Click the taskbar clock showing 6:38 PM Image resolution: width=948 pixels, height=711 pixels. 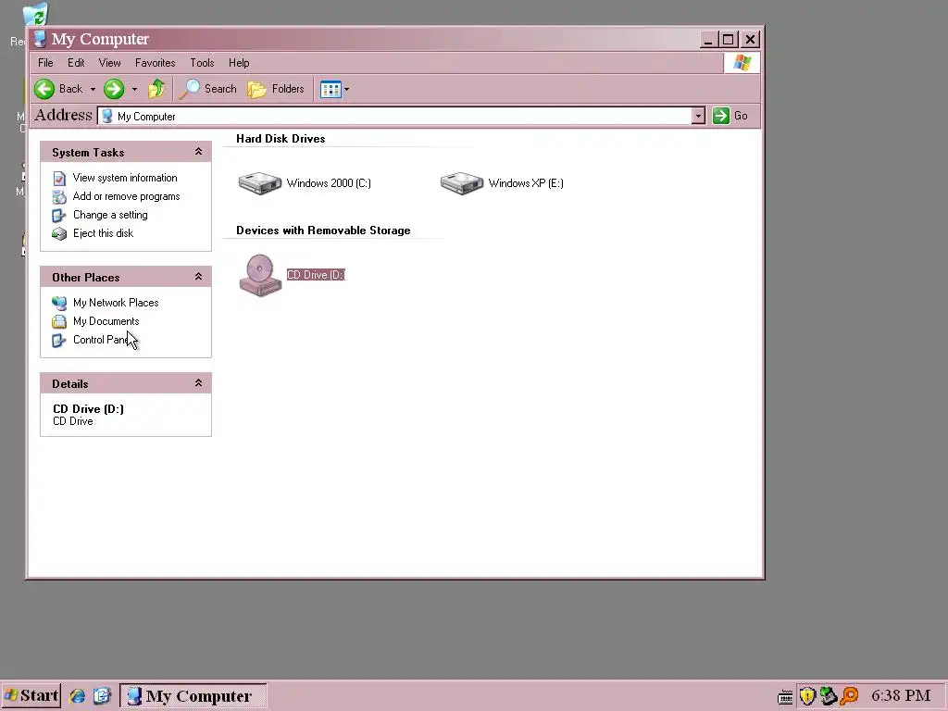pos(901,696)
